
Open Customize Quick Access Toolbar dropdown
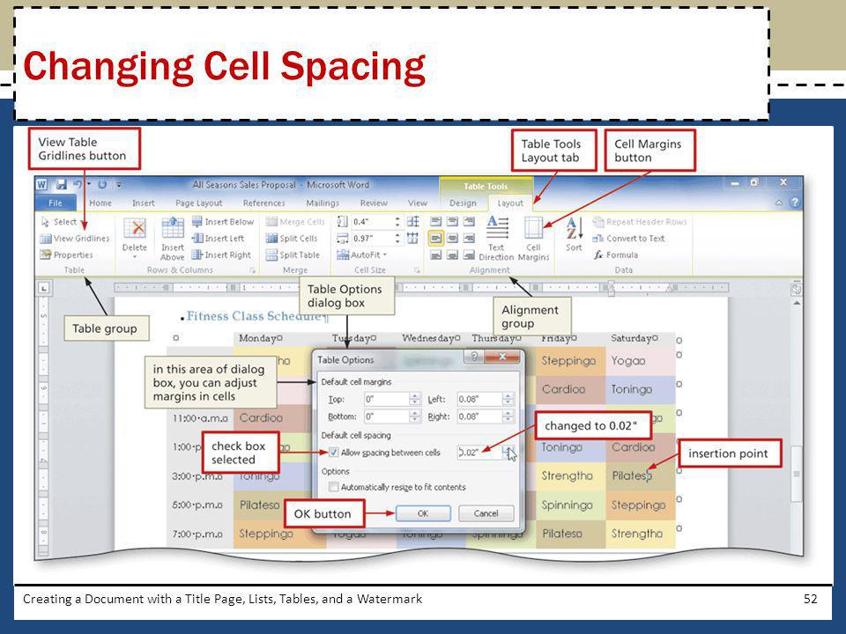click(119, 184)
